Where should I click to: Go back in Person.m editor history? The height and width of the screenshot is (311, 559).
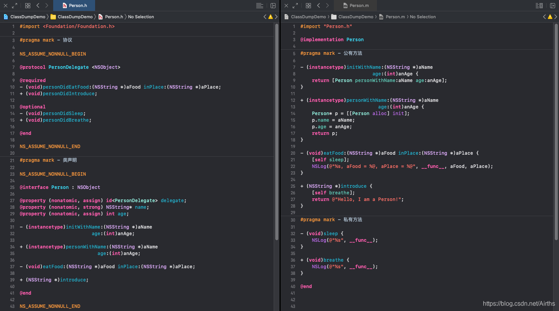318,5
